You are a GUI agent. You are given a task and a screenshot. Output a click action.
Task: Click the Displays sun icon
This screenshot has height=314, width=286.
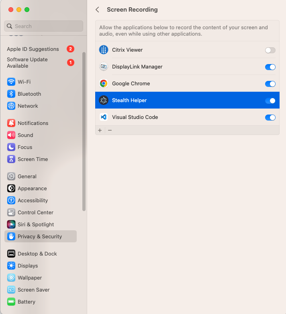pos(11,266)
